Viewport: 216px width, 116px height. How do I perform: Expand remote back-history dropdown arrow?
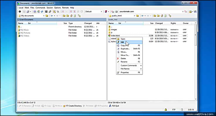click(145, 16)
